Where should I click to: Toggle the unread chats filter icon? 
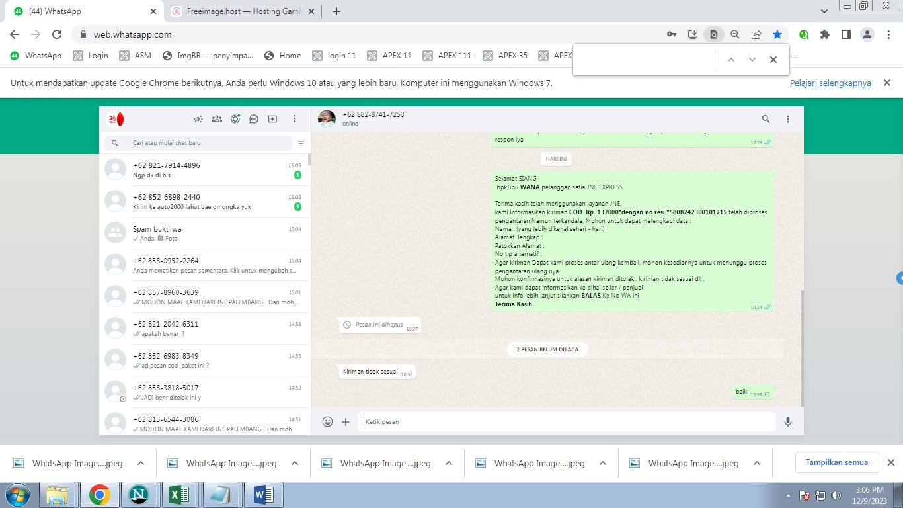point(301,143)
